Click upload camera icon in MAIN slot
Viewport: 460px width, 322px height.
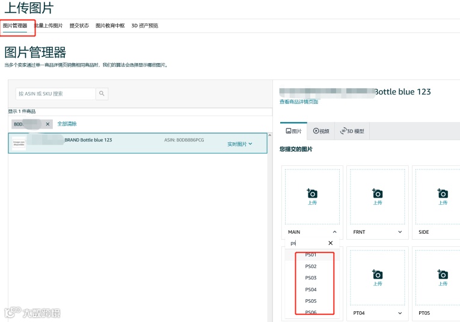tap(312, 193)
